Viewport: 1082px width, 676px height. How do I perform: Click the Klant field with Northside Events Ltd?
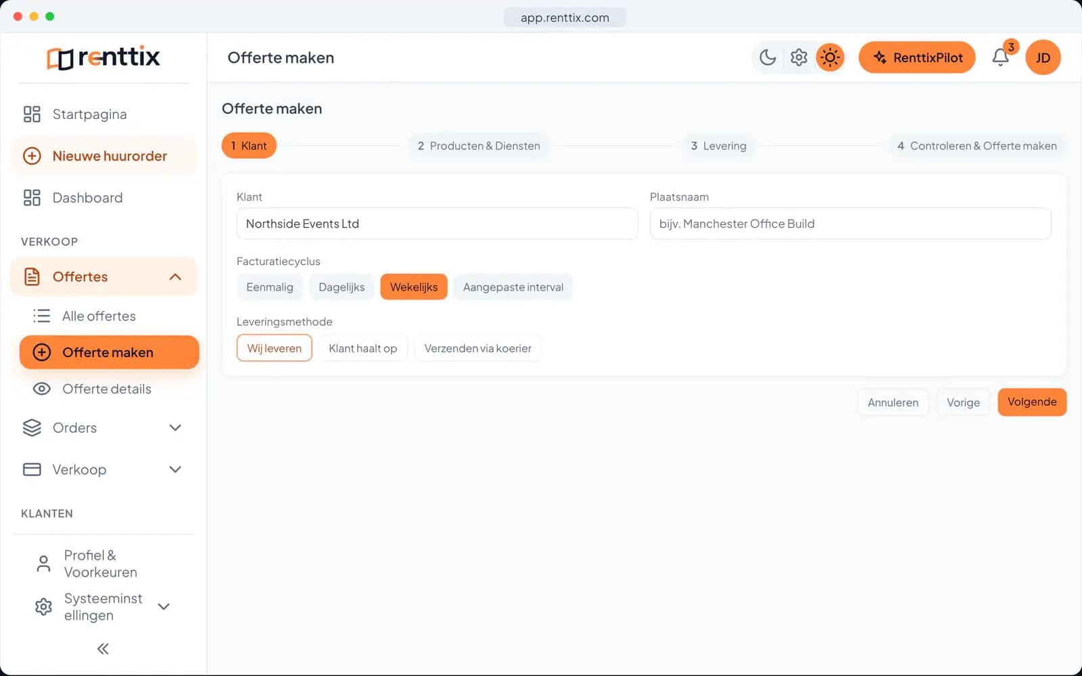(x=437, y=224)
